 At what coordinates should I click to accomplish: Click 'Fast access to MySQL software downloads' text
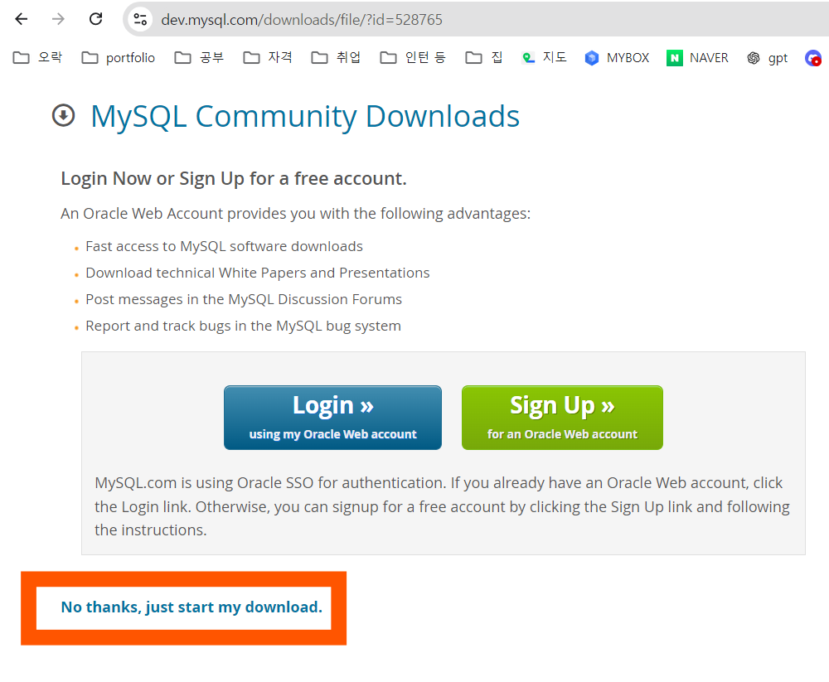click(x=224, y=246)
